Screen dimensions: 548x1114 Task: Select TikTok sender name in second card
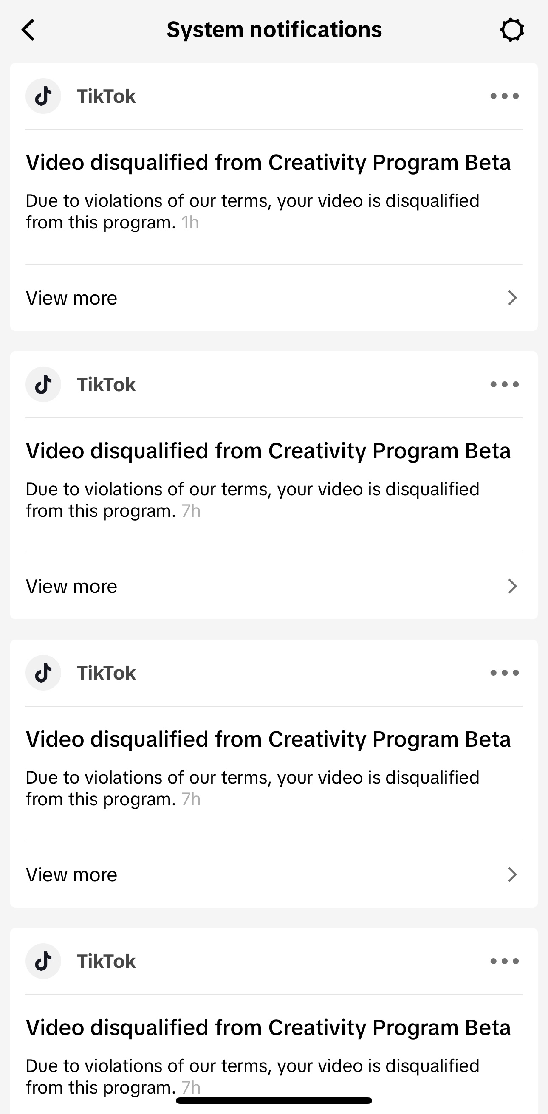point(106,384)
